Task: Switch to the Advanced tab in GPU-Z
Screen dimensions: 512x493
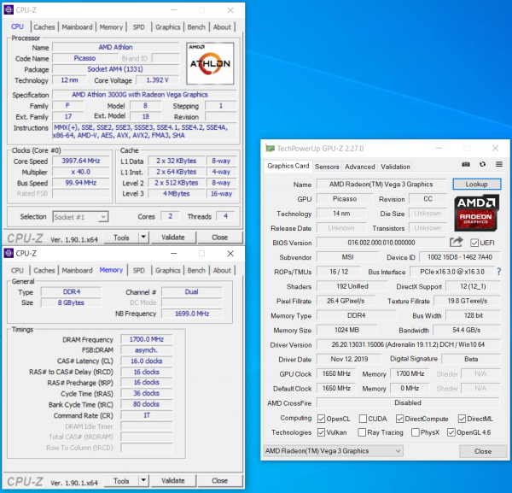Action: 360,167
